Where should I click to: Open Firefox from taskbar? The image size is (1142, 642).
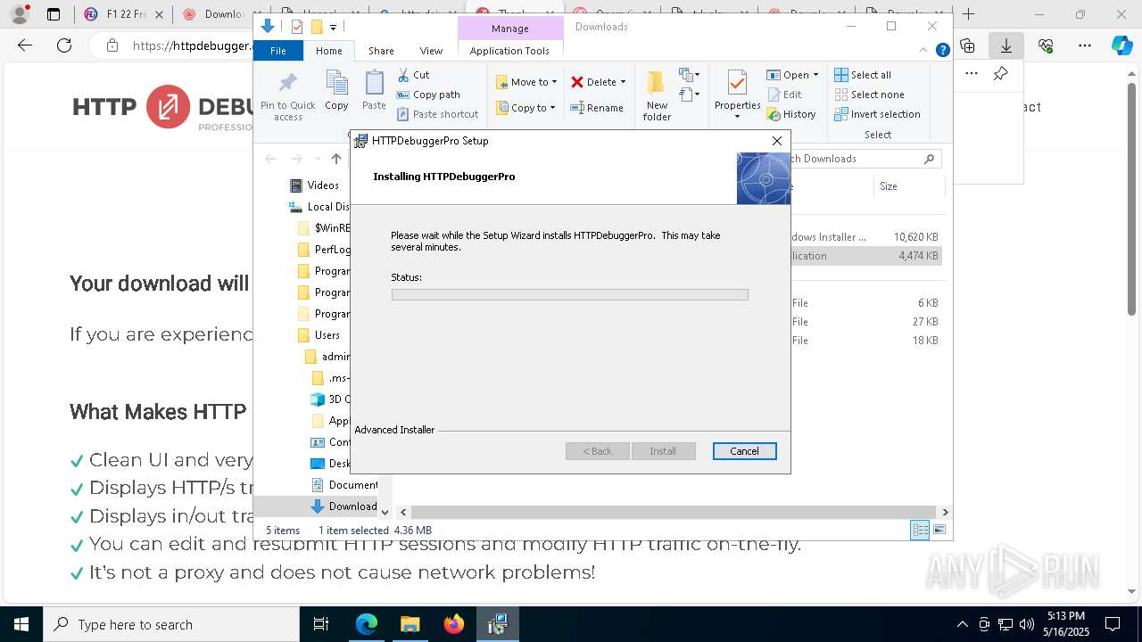[x=453, y=624]
